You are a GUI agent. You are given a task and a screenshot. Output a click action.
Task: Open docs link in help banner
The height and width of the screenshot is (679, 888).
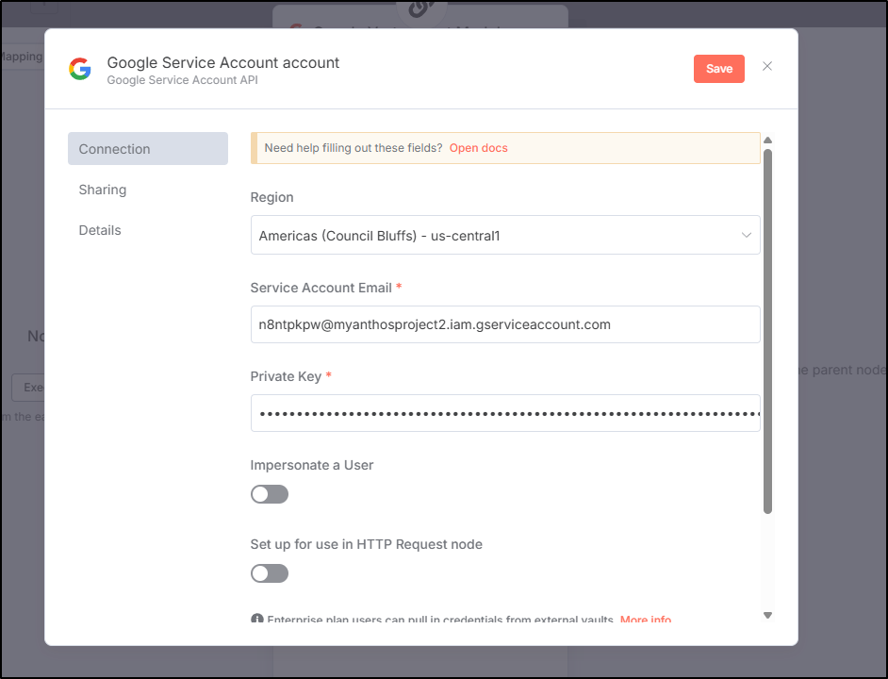(479, 148)
